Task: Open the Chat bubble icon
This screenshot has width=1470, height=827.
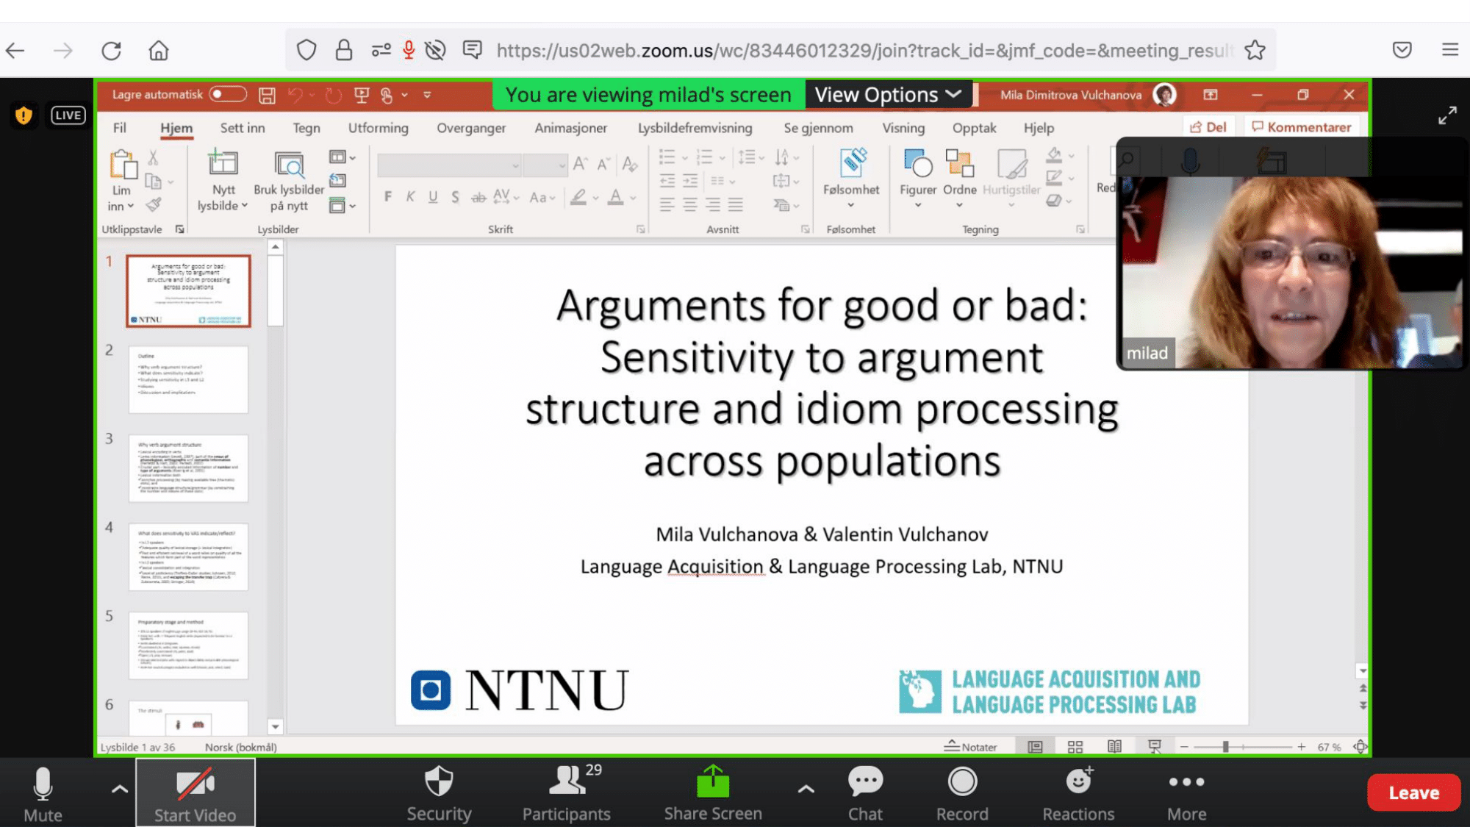Action: (x=865, y=781)
